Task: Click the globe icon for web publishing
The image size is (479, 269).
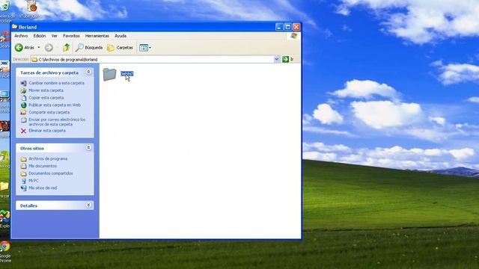Action: (23, 105)
